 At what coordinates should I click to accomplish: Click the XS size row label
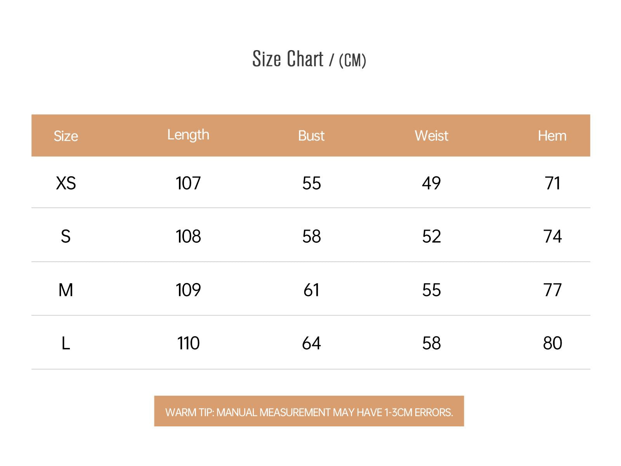pos(66,183)
